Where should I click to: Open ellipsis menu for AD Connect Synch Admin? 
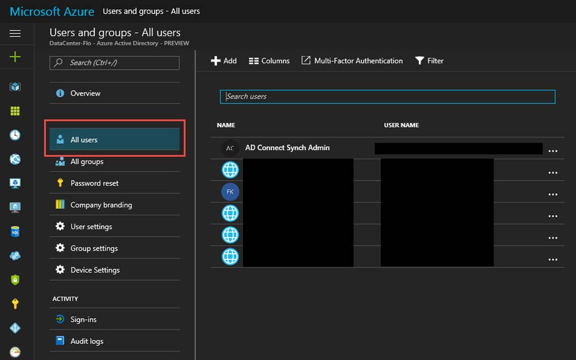coord(553,151)
